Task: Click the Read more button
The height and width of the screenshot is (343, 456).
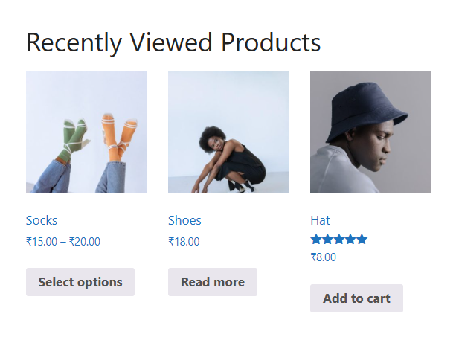Action: tap(212, 282)
